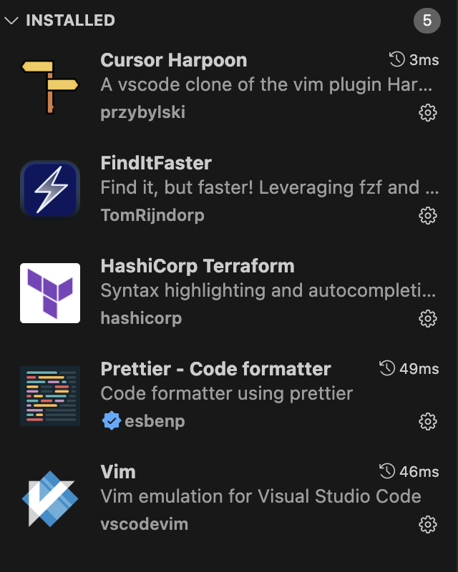Click the INSTALLED section header label

[71, 21]
